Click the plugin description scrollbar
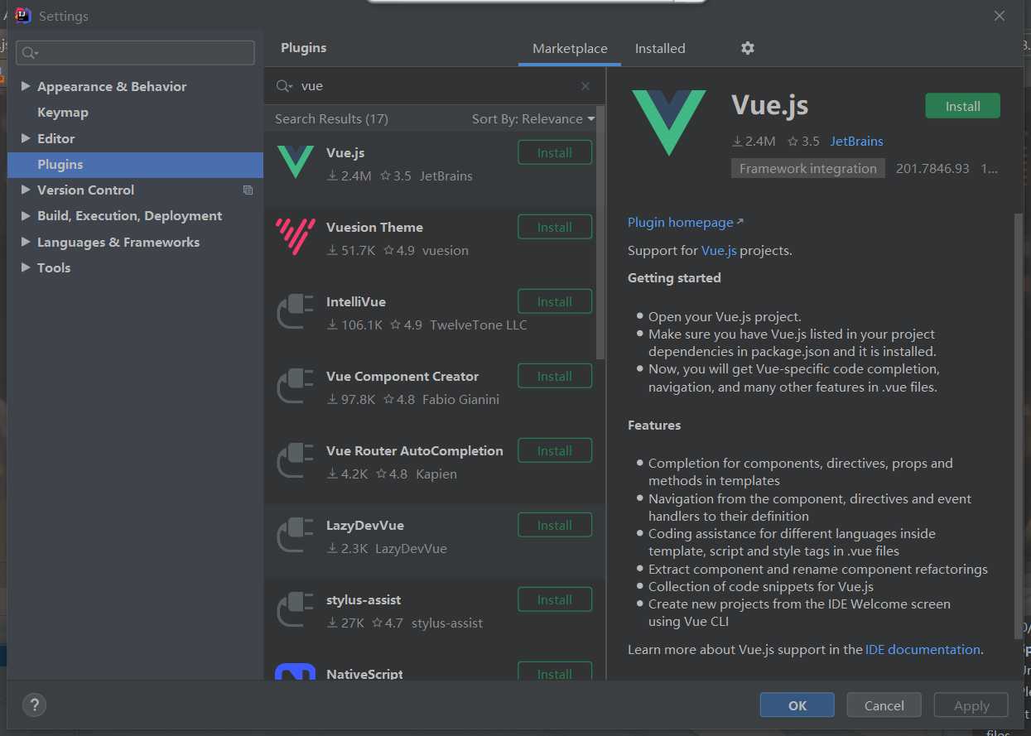Image resolution: width=1031 pixels, height=736 pixels. (1019, 426)
